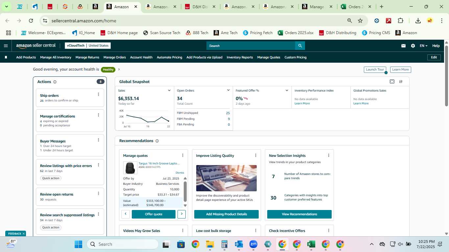This screenshot has width=449, height=252.
Task: Click the Manage quotes card scrollbar
Action: [185, 192]
